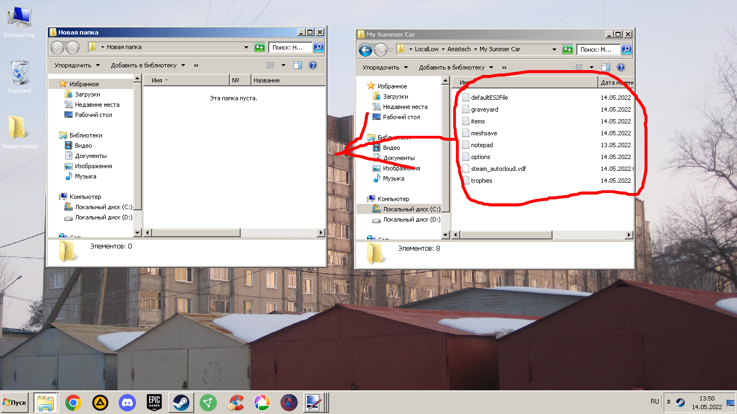Image resolution: width=737 pixels, height=414 pixels.
Task: Select the Новая папка desktop folder
Action: pos(19,132)
